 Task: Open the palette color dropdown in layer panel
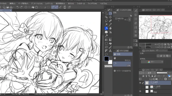(142, 73)
